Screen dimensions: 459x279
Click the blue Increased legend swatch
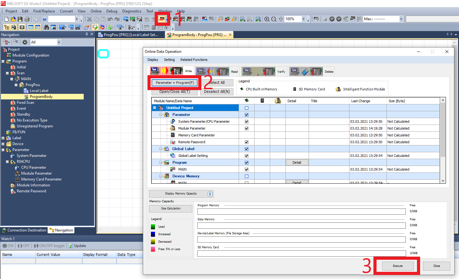coord(153,234)
